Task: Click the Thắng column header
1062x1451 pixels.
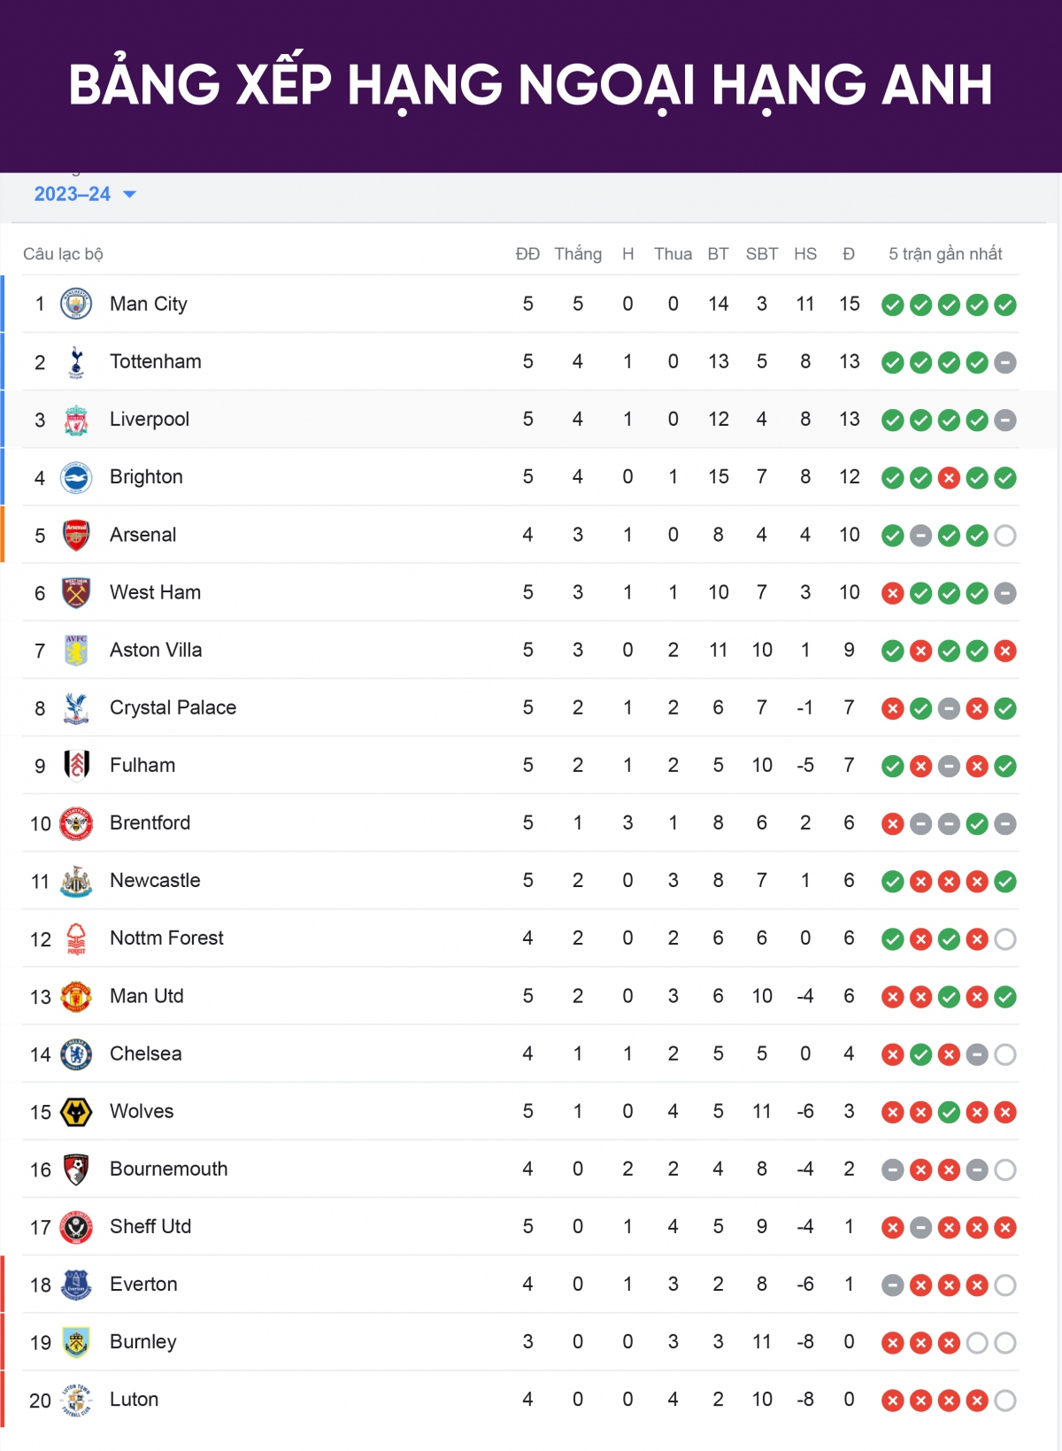Action: 578,254
